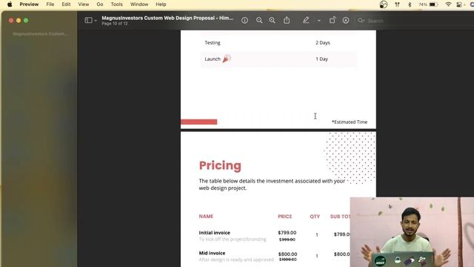Click the Launch row label
Image resolution: width=474 pixels, height=267 pixels.
point(213,59)
